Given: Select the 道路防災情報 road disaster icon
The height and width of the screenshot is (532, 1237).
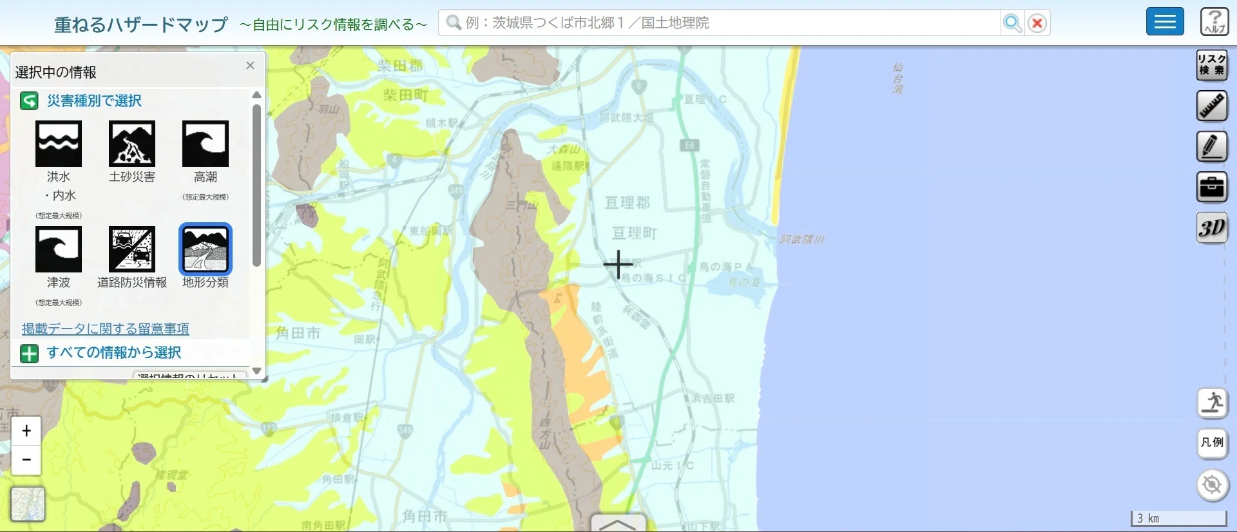Looking at the screenshot, I should point(132,249).
